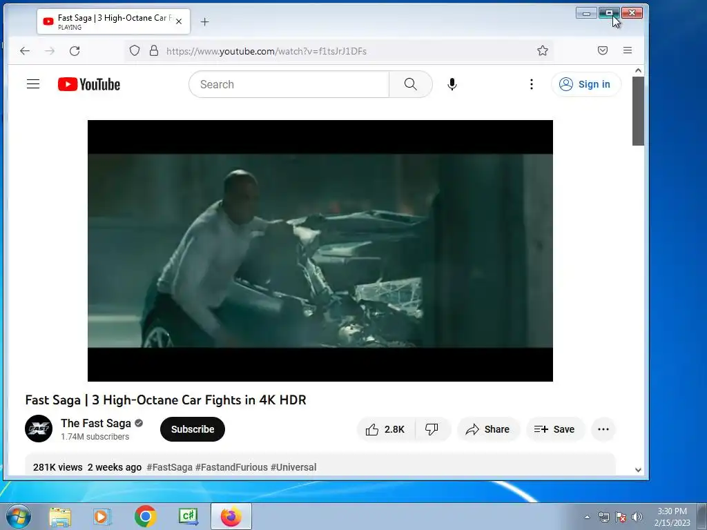Open the volume speaker tray icon

pos(637,518)
